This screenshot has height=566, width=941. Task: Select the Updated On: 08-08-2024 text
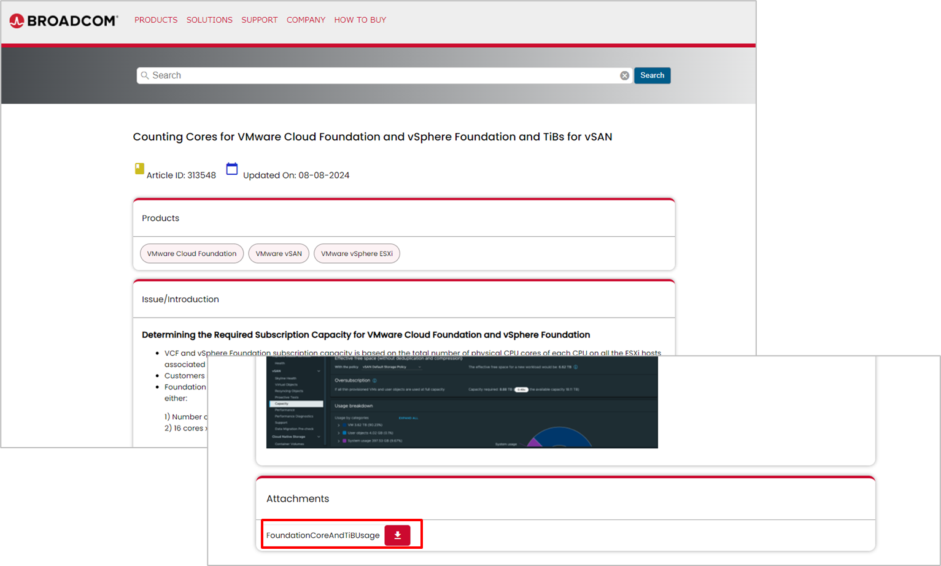pyautogui.click(x=296, y=175)
